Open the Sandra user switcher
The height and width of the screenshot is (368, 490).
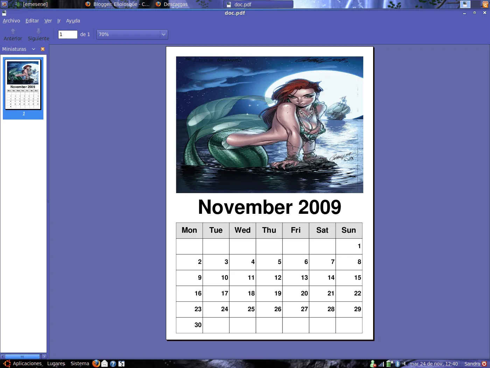coord(472,364)
